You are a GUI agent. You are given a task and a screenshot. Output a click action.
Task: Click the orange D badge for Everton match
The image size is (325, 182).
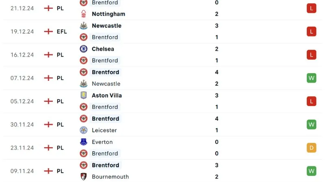(x=312, y=148)
